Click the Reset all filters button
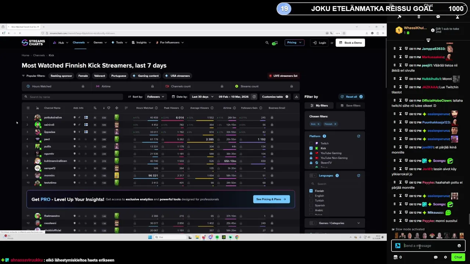 (x=351, y=97)
